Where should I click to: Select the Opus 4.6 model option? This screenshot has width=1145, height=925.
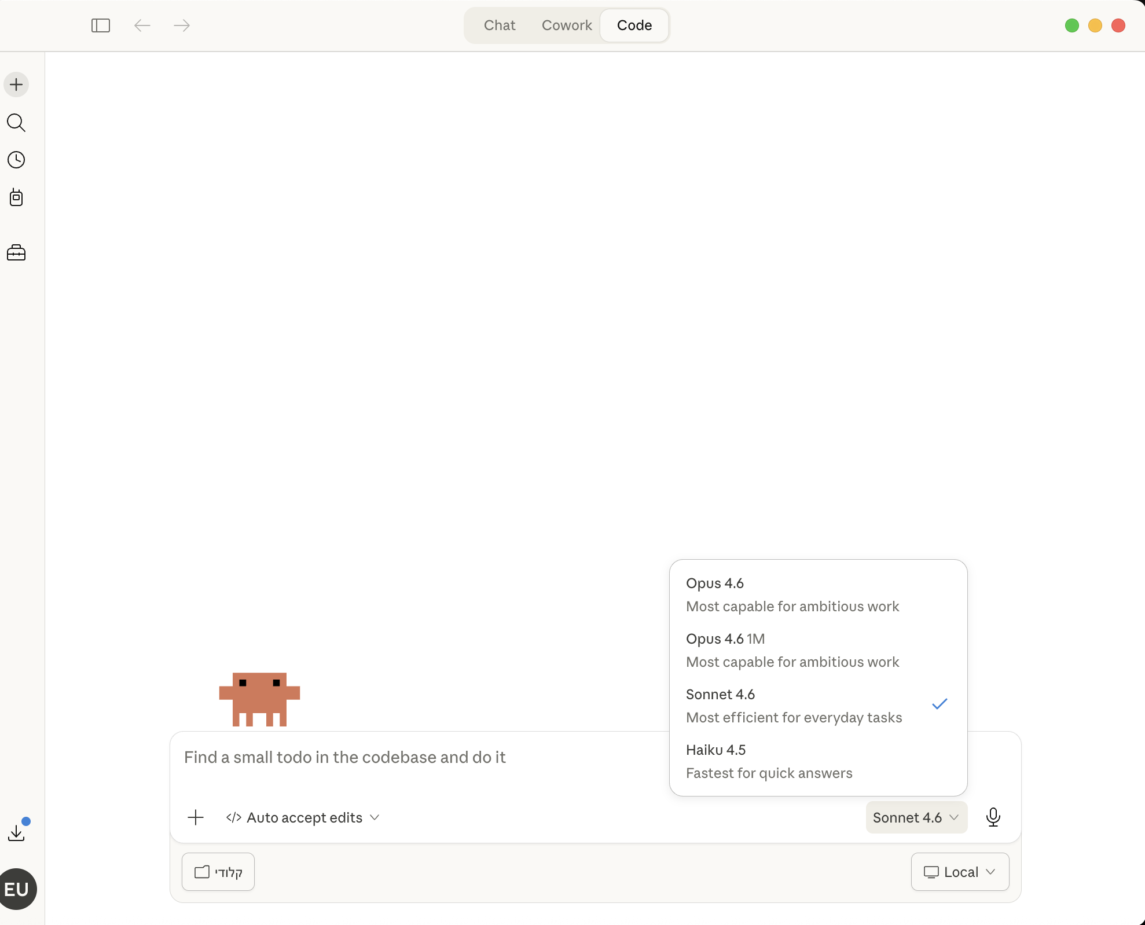[x=818, y=594]
